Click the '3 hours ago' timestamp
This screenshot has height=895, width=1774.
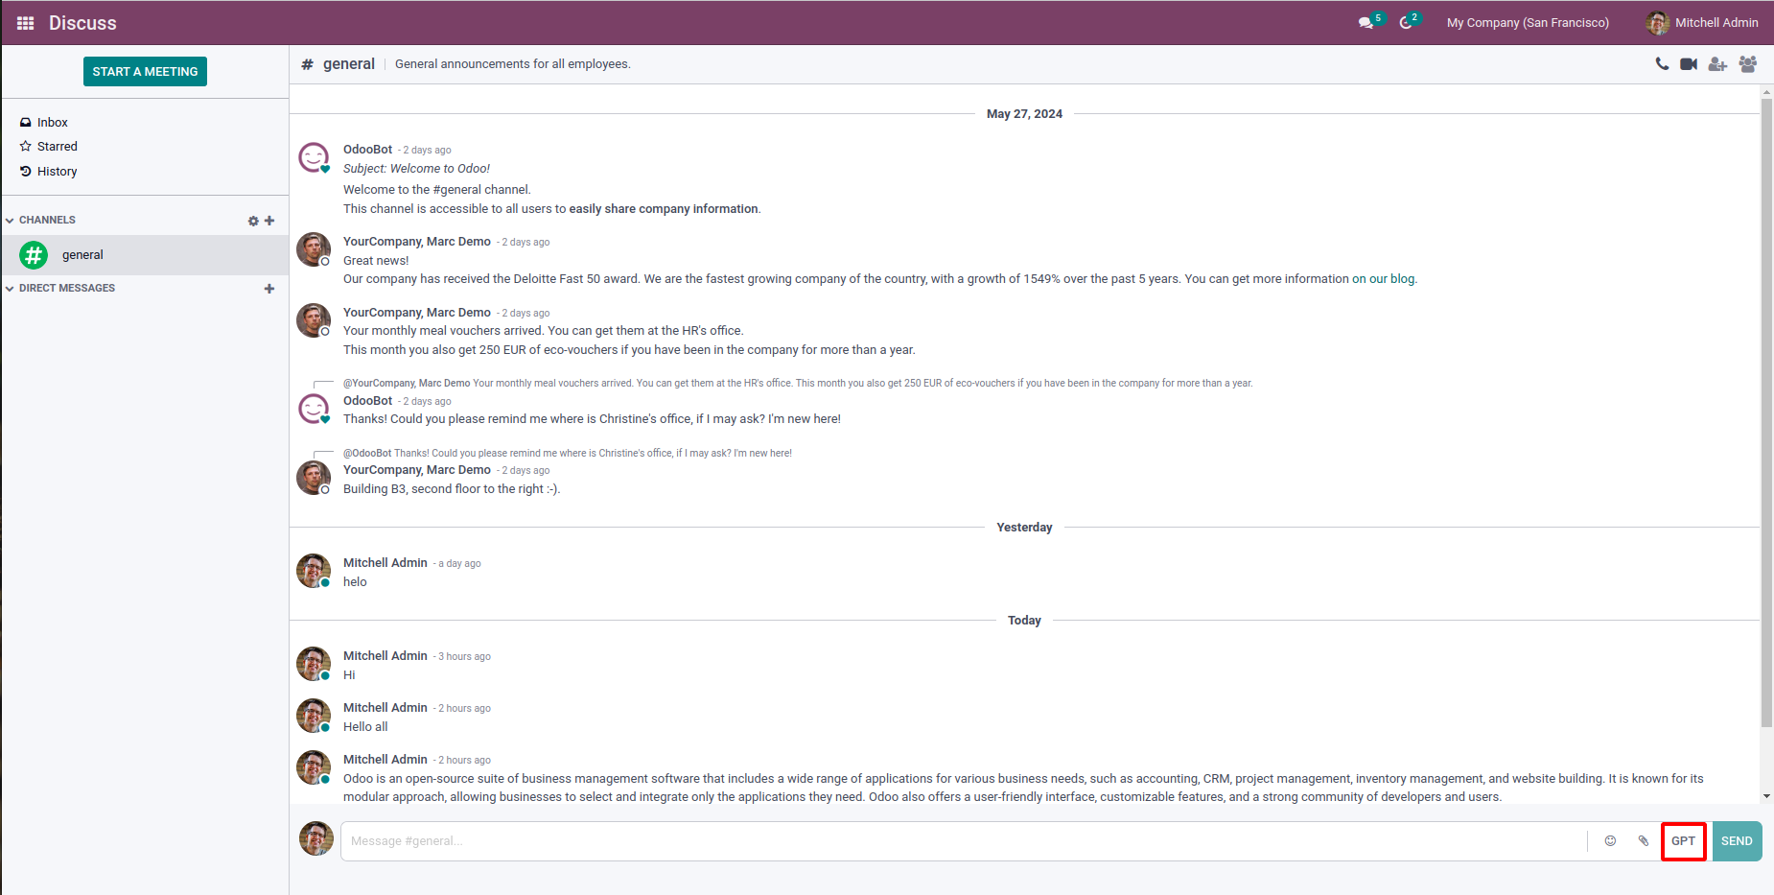[x=464, y=657]
